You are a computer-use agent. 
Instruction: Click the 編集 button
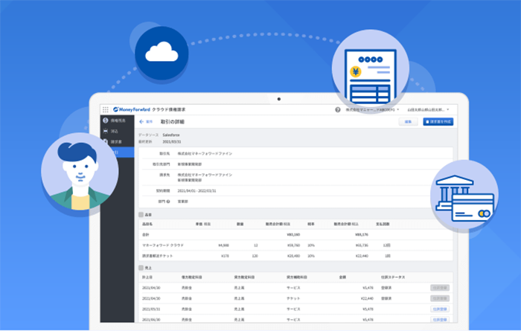pyautogui.click(x=407, y=121)
